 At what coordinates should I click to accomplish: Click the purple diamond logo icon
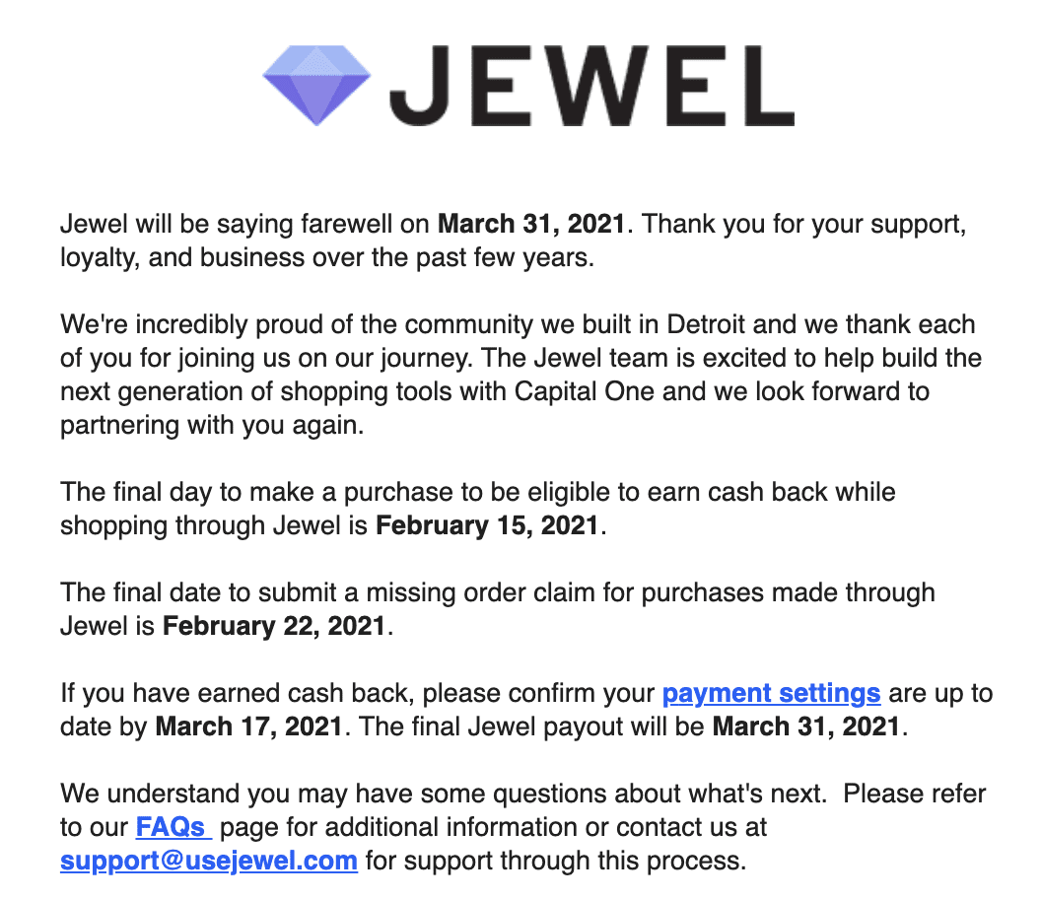pos(316,85)
